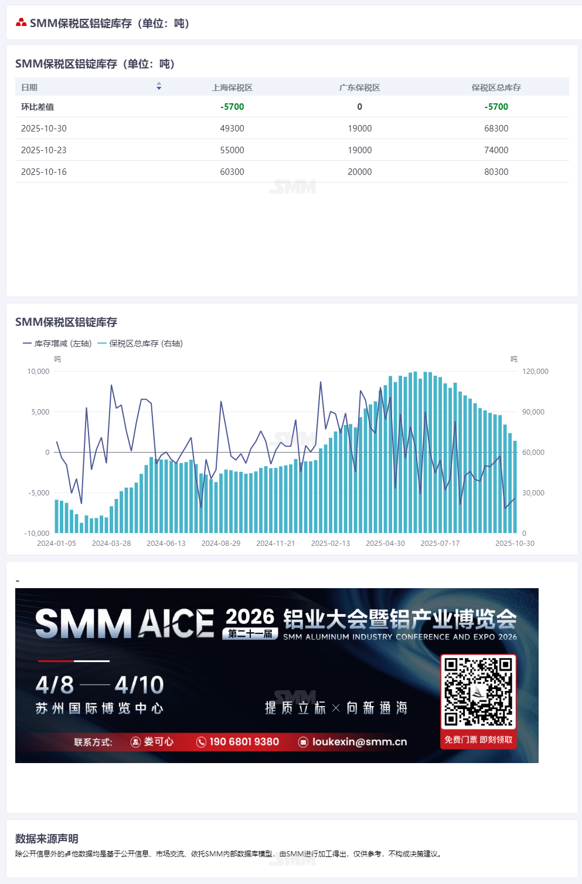Click the SMM保税区铝锭库存 chart title
Viewport: 582px width, 884px height.
[x=66, y=322]
